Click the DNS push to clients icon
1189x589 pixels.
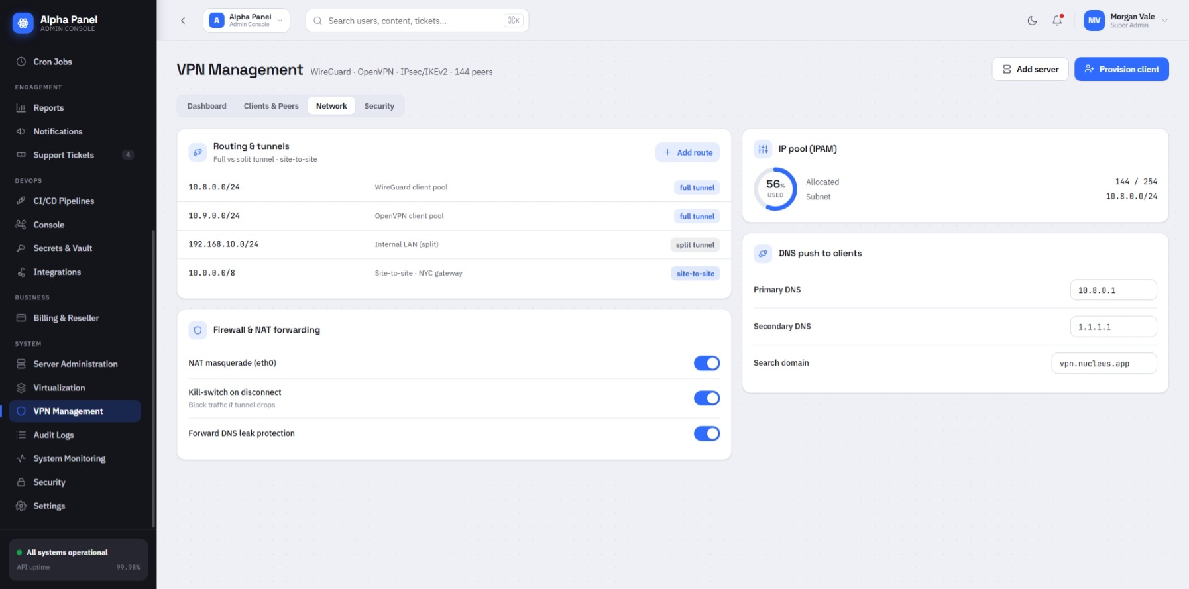pyautogui.click(x=763, y=254)
